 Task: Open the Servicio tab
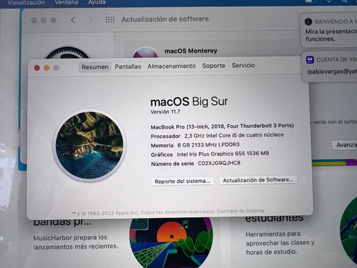pos(243,65)
